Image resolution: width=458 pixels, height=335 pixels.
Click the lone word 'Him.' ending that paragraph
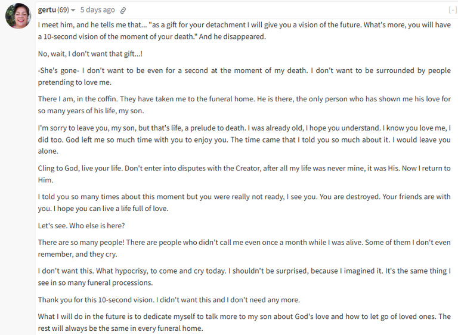[x=46, y=180]
